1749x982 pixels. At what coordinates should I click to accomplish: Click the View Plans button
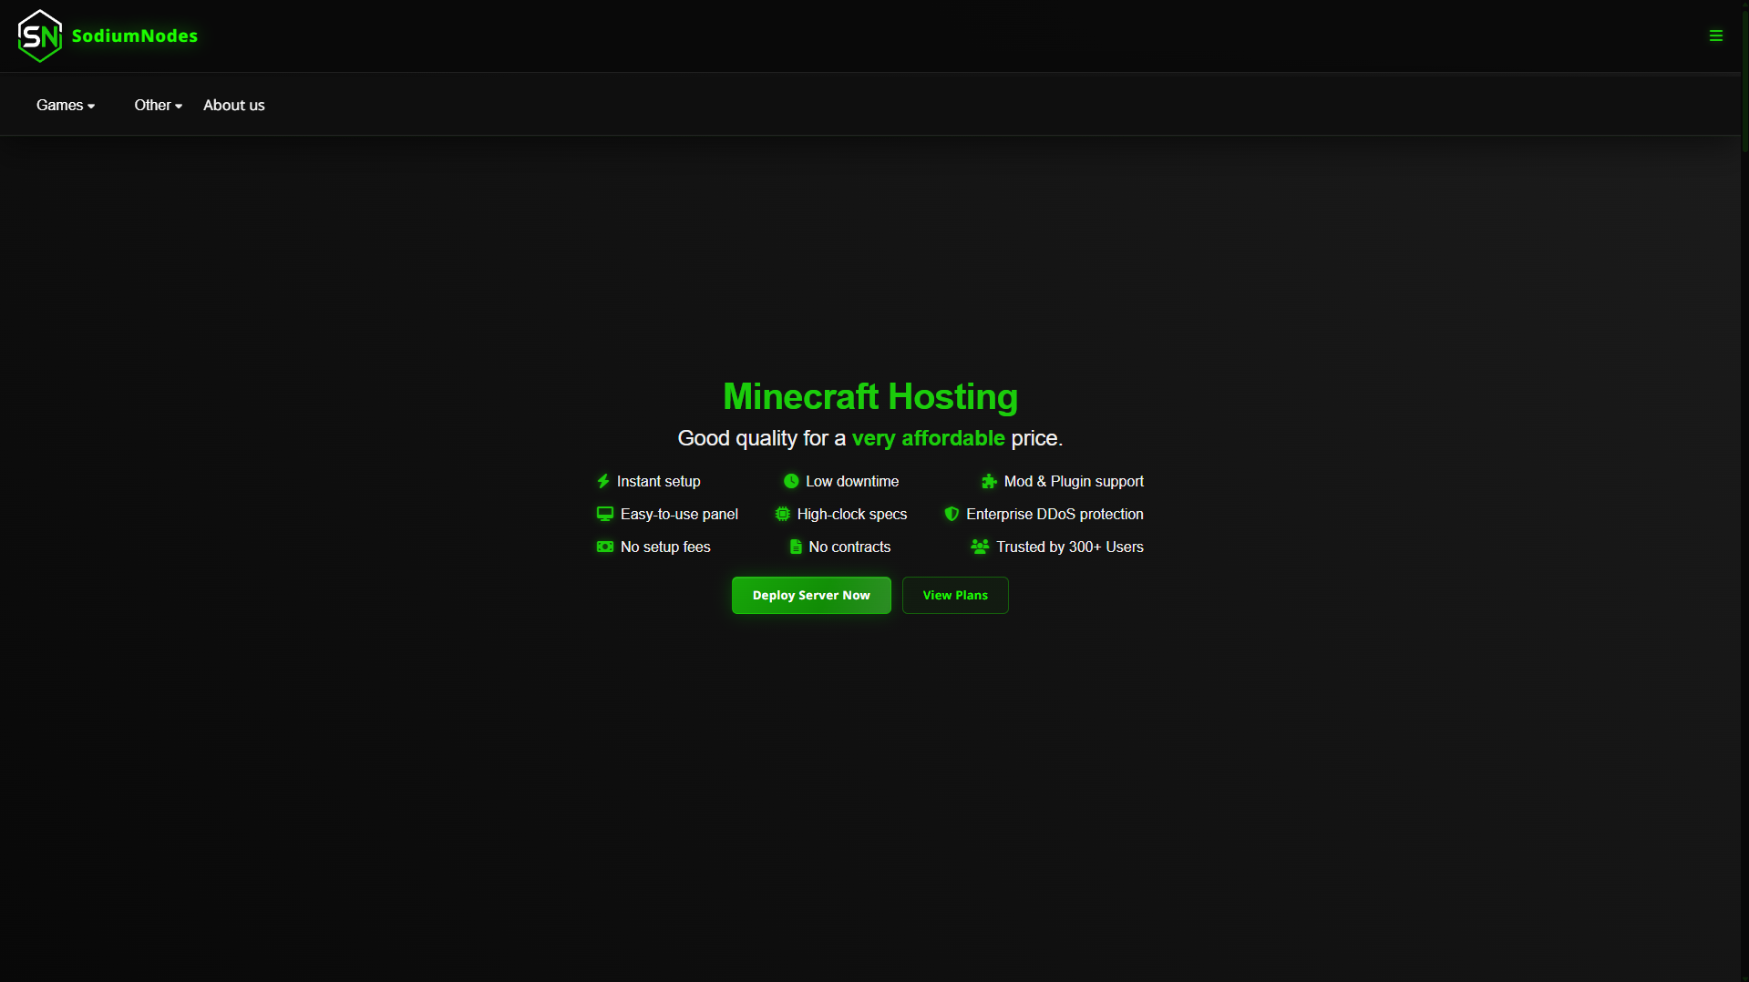pyautogui.click(x=955, y=595)
